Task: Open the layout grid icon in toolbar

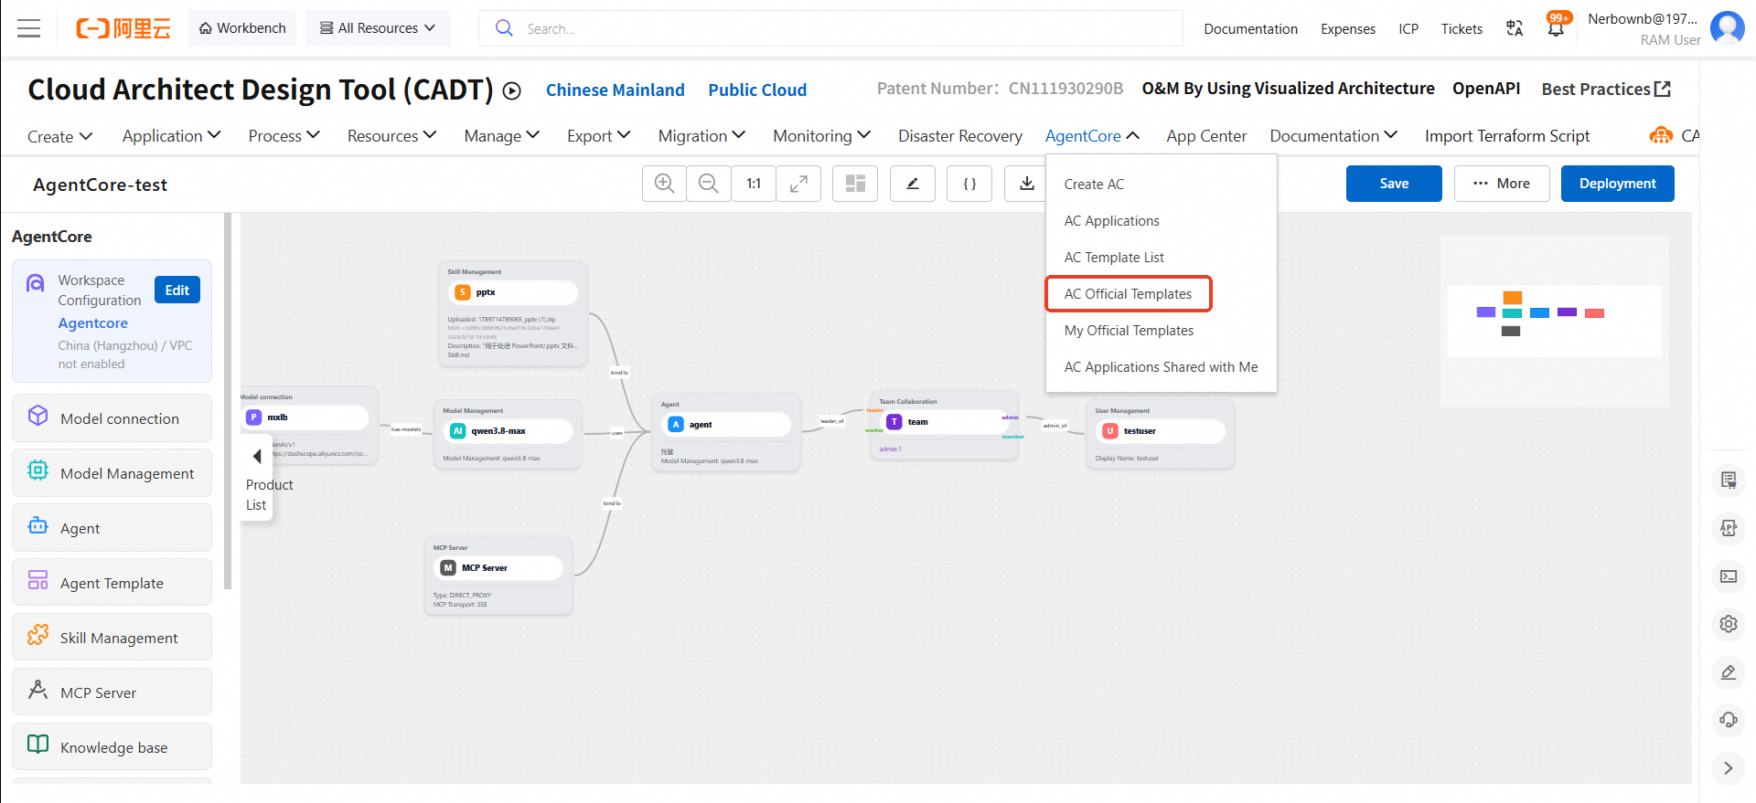Action: (855, 184)
